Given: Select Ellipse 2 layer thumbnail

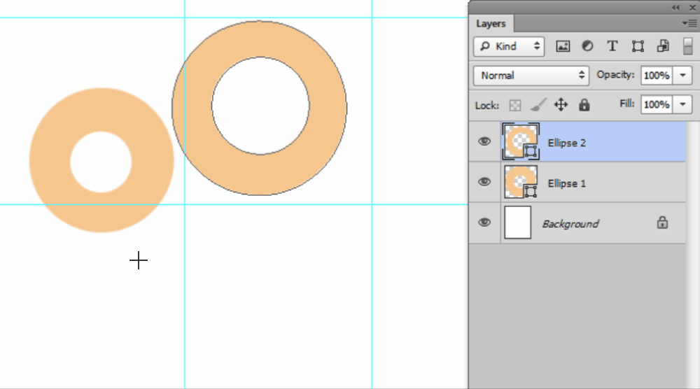Looking at the screenshot, I should (x=521, y=141).
